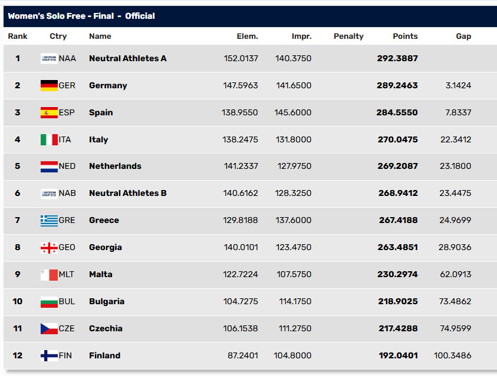This screenshot has width=497, height=376.
Task: Click the Italy flag icon
Action: tap(49, 139)
